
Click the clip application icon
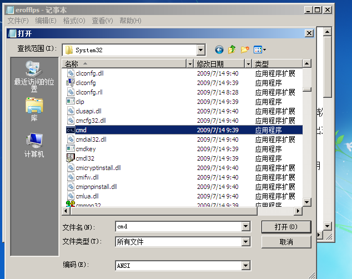point(71,102)
